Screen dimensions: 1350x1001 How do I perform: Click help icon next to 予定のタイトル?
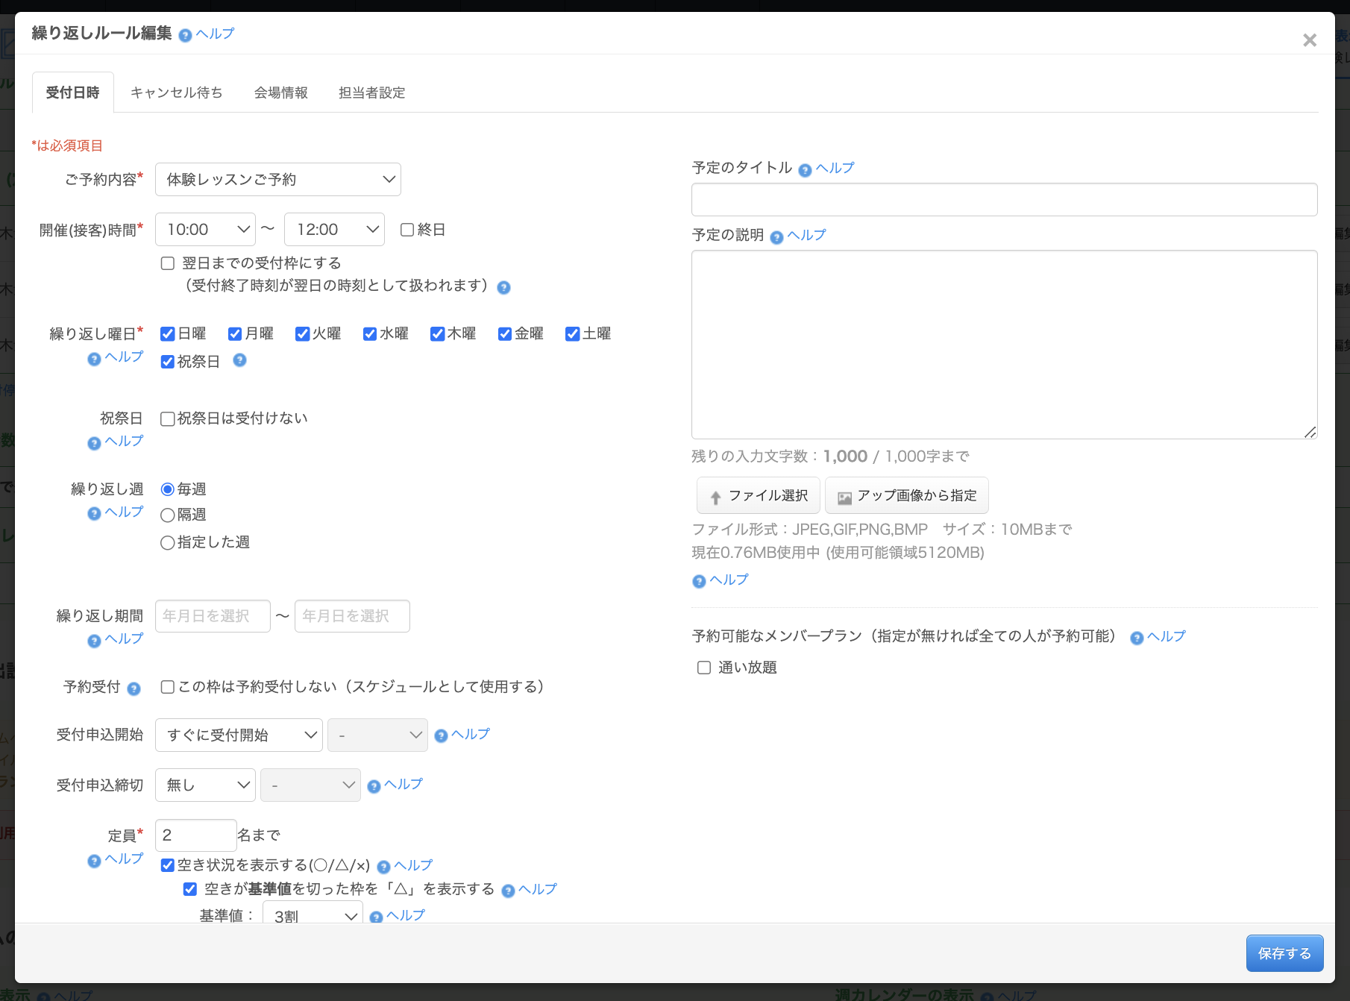point(805,170)
